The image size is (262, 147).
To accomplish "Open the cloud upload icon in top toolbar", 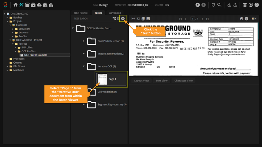I will coord(39,5).
